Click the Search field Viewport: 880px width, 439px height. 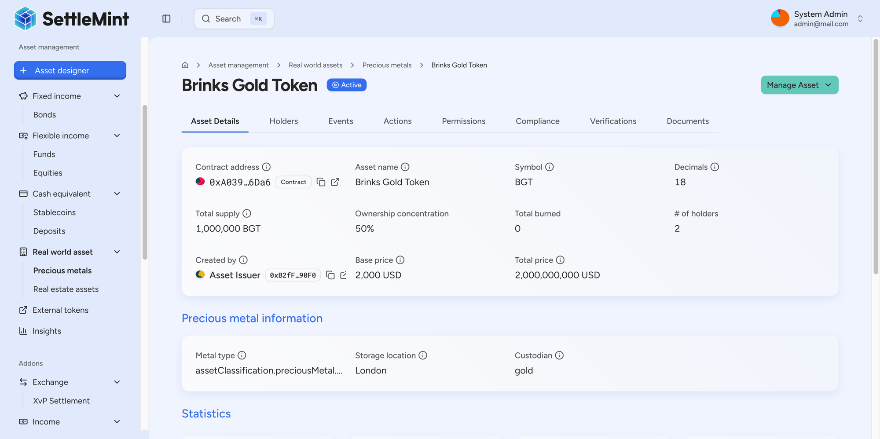[x=234, y=18]
